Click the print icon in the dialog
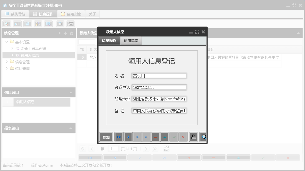The height and width of the screenshot is (171, 305). tap(193, 136)
